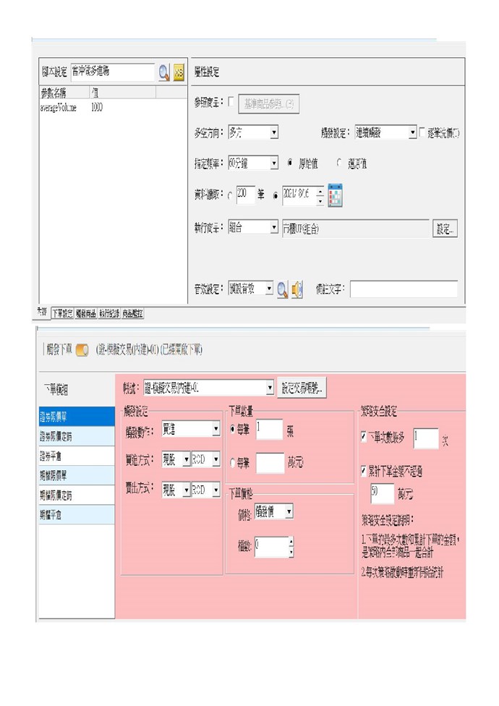Click the 設定... button beside the execute product field
The height and width of the screenshot is (706, 499).
click(x=445, y=229)
